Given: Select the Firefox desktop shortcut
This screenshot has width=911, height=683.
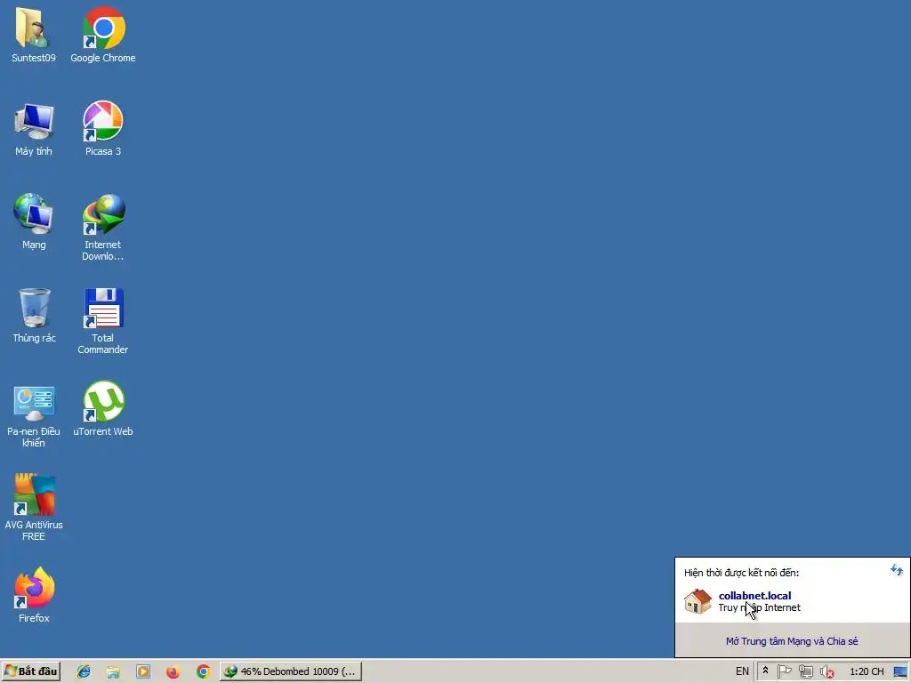Looking at the screenshot, I should pos(34,596).
